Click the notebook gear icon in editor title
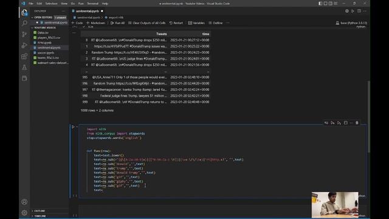This screenshot has width=389, height=219. (x=347, y=11)
